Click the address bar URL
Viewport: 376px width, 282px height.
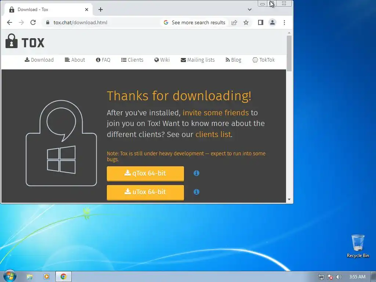[x=80, y=22]
